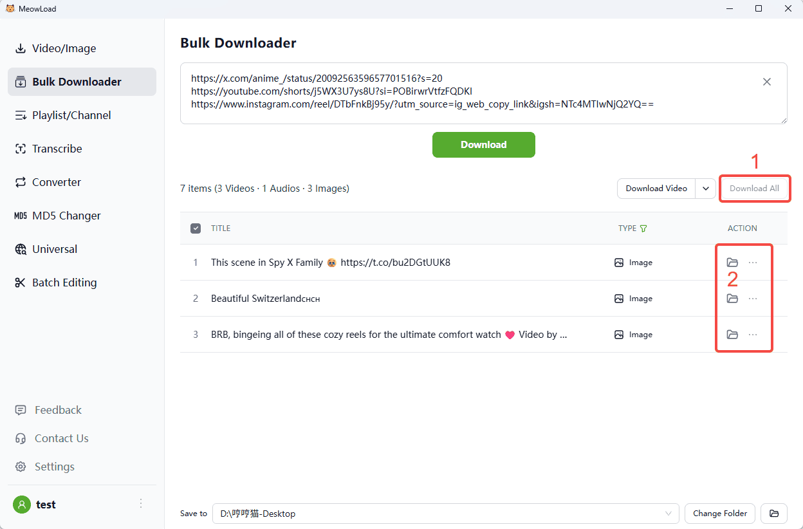Open the save folder icon at bottom right
The width and height of the screenshot is (803, 529).
point(774,514)
